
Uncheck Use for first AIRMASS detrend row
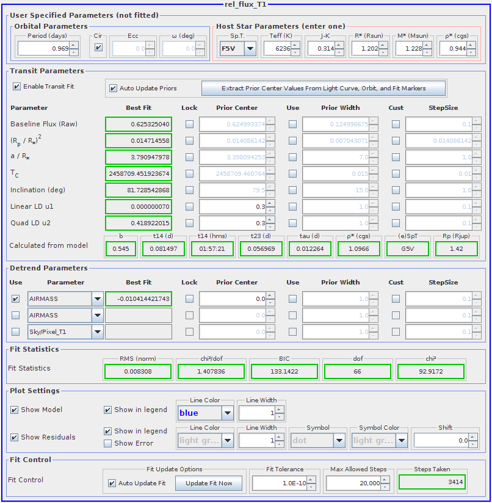[x=15, y=299]
